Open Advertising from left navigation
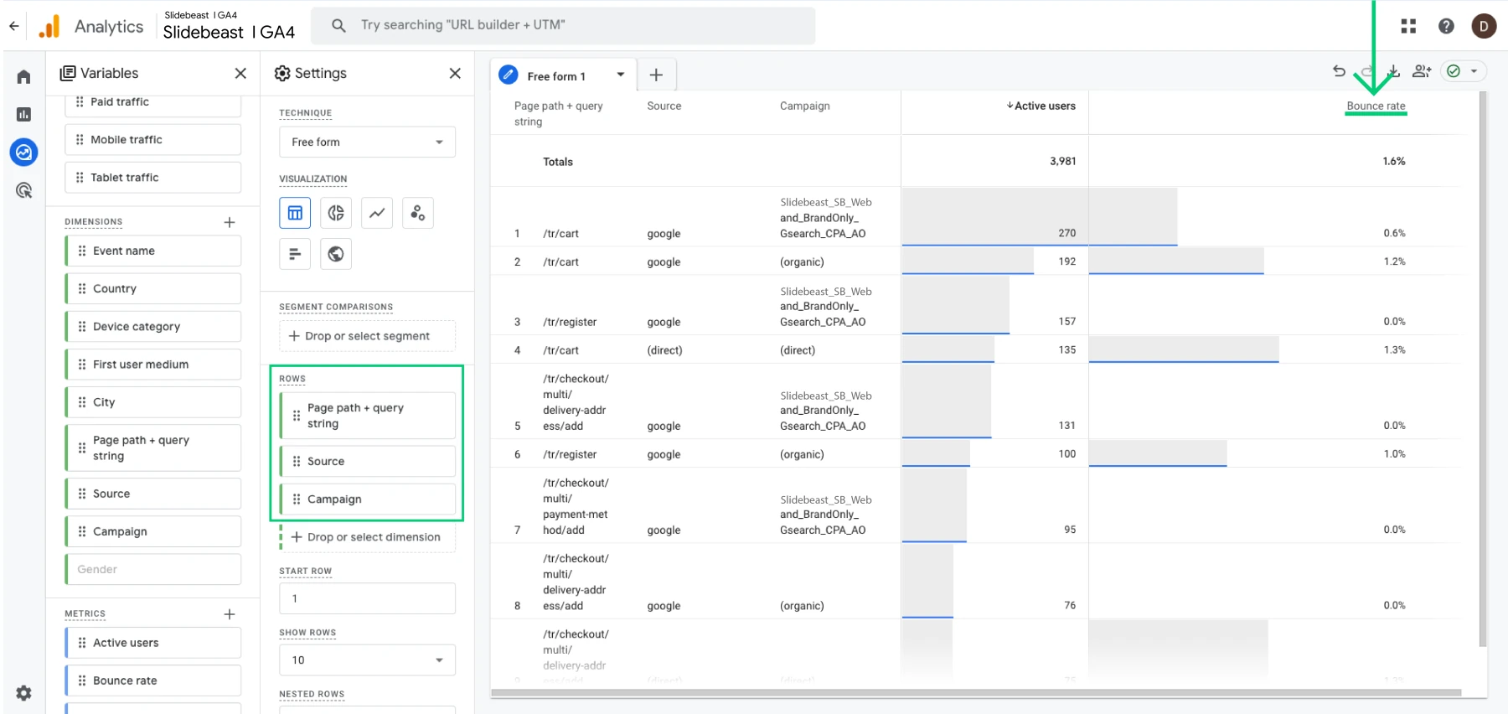 pos(23,191)
